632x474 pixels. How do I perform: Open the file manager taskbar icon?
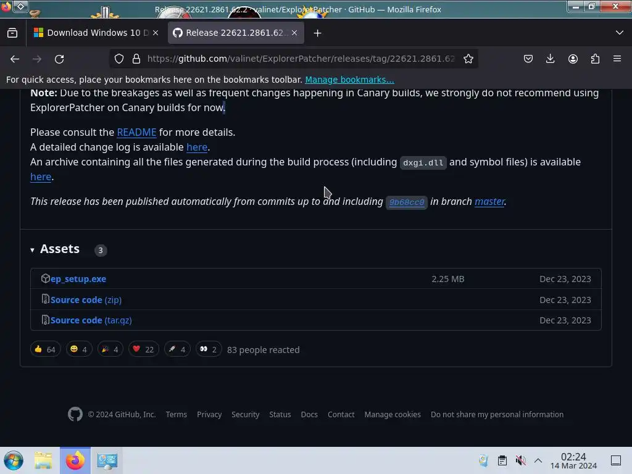pyautogui.click(x=43, y=460)
